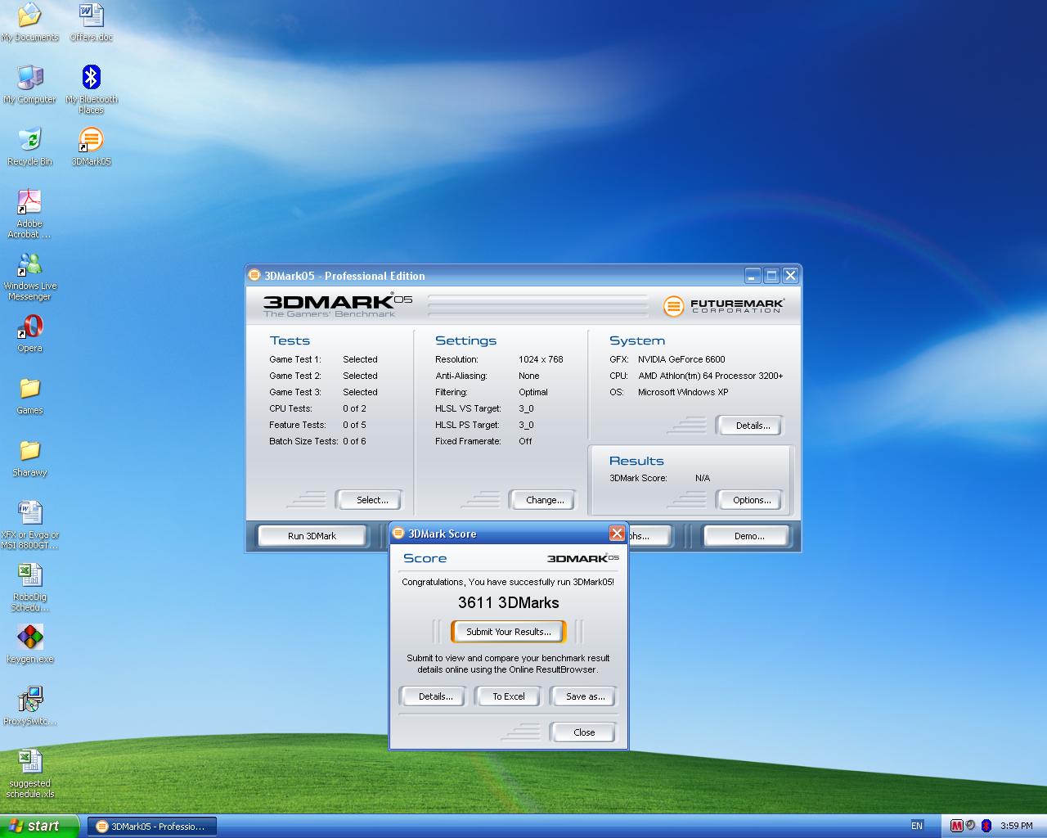Select the Recycle Bin icon
Image resolution: width=1047 pixels, height=838 pixels.
pos(29,146)
